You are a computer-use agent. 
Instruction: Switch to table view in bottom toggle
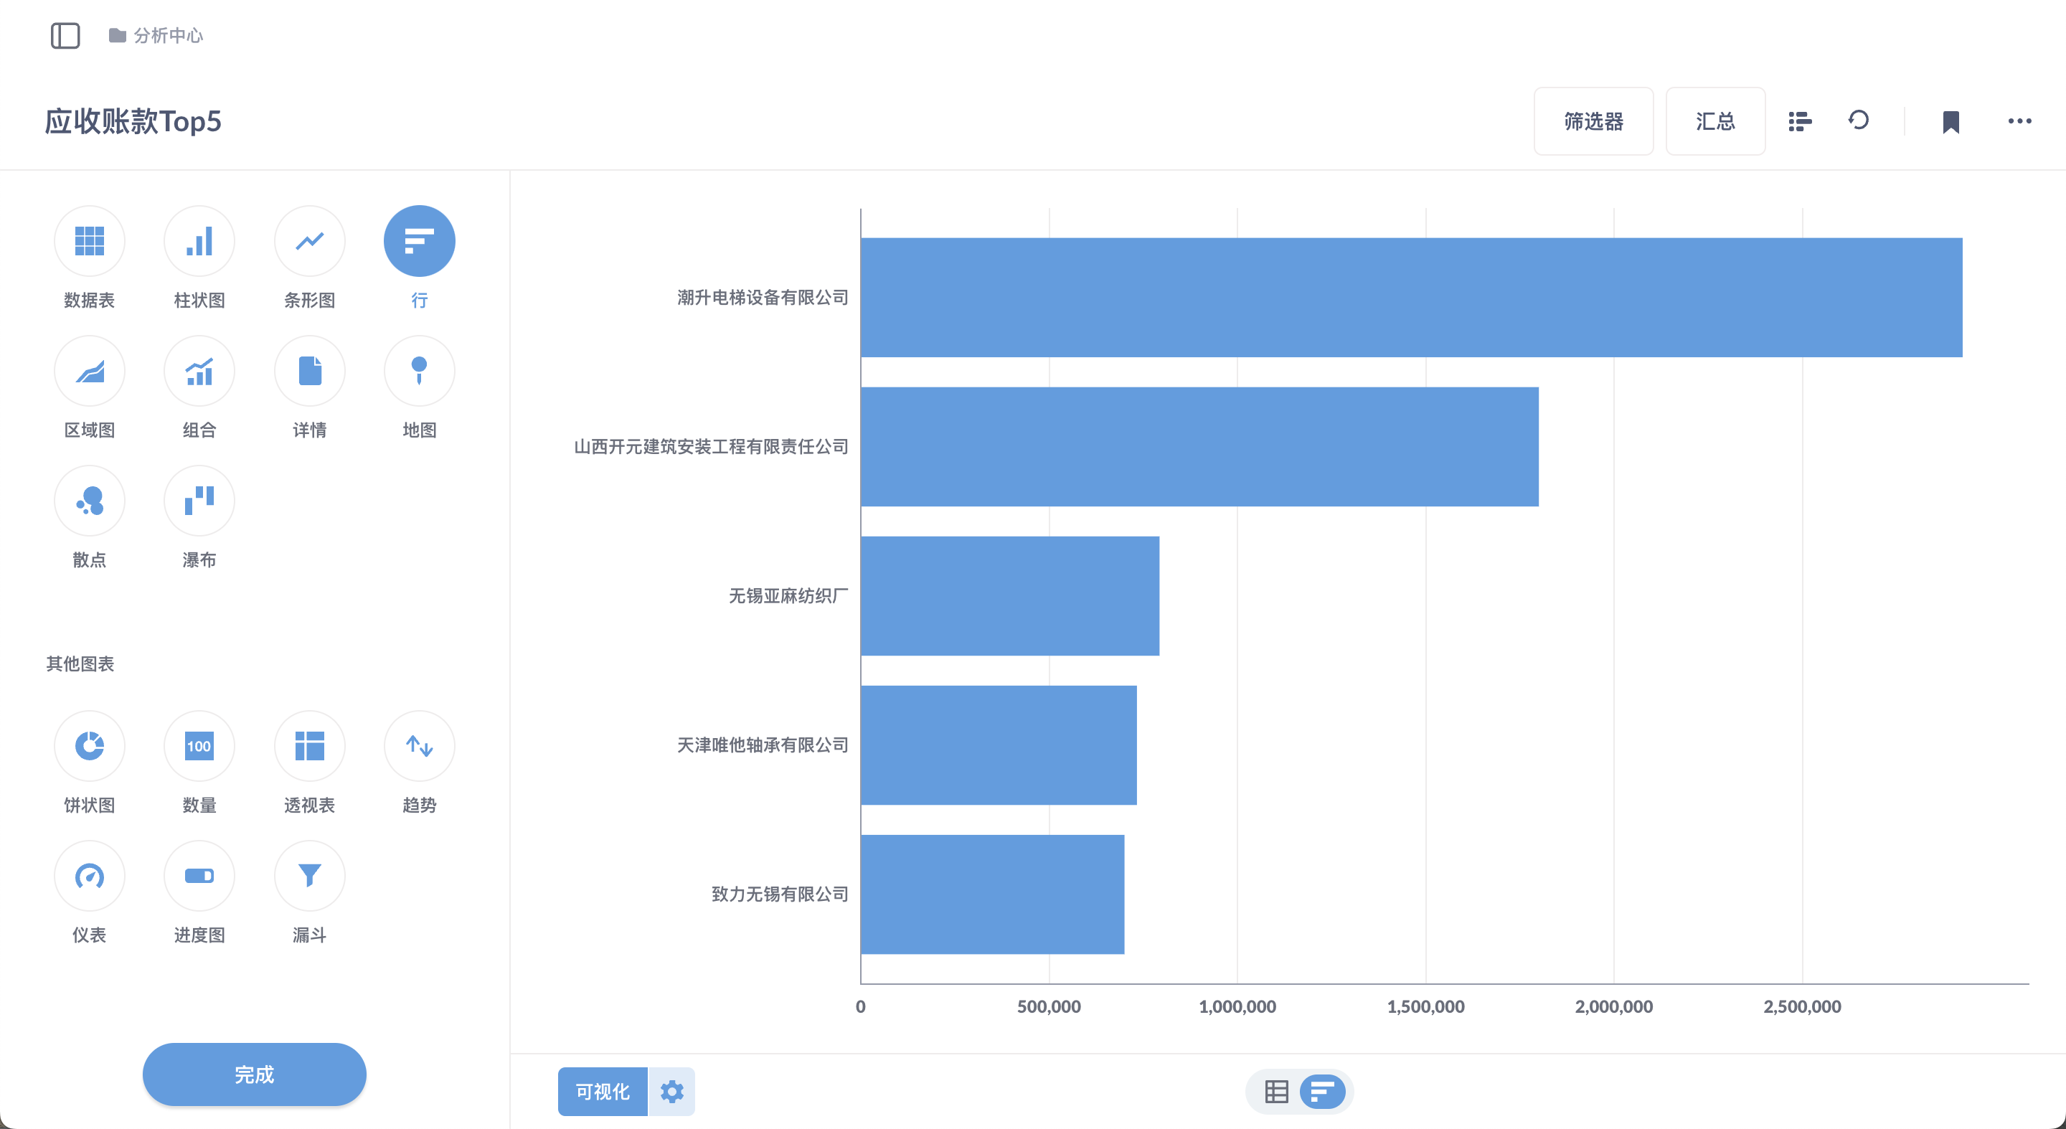click(x=1276, y=1091)
